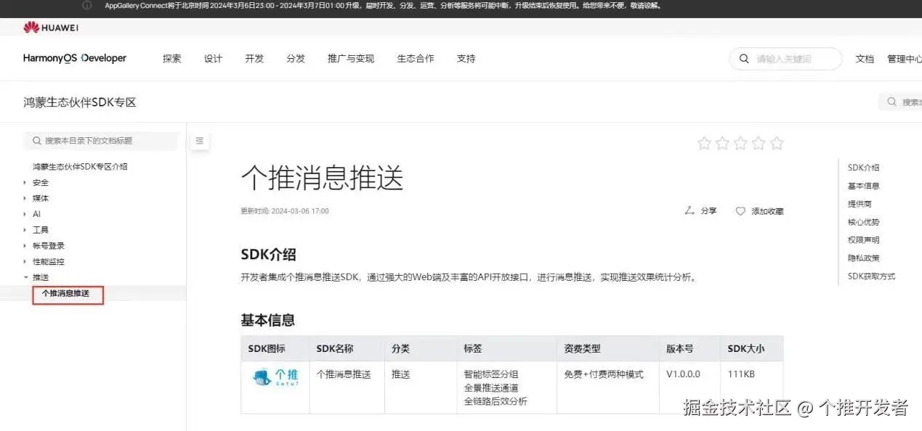Expand the 工具 tree node
The image size is (922, 431).
coord(25,230)
